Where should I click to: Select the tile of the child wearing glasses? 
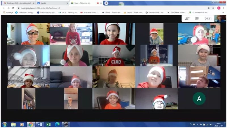pyautogui.click(x=28, y=34)
